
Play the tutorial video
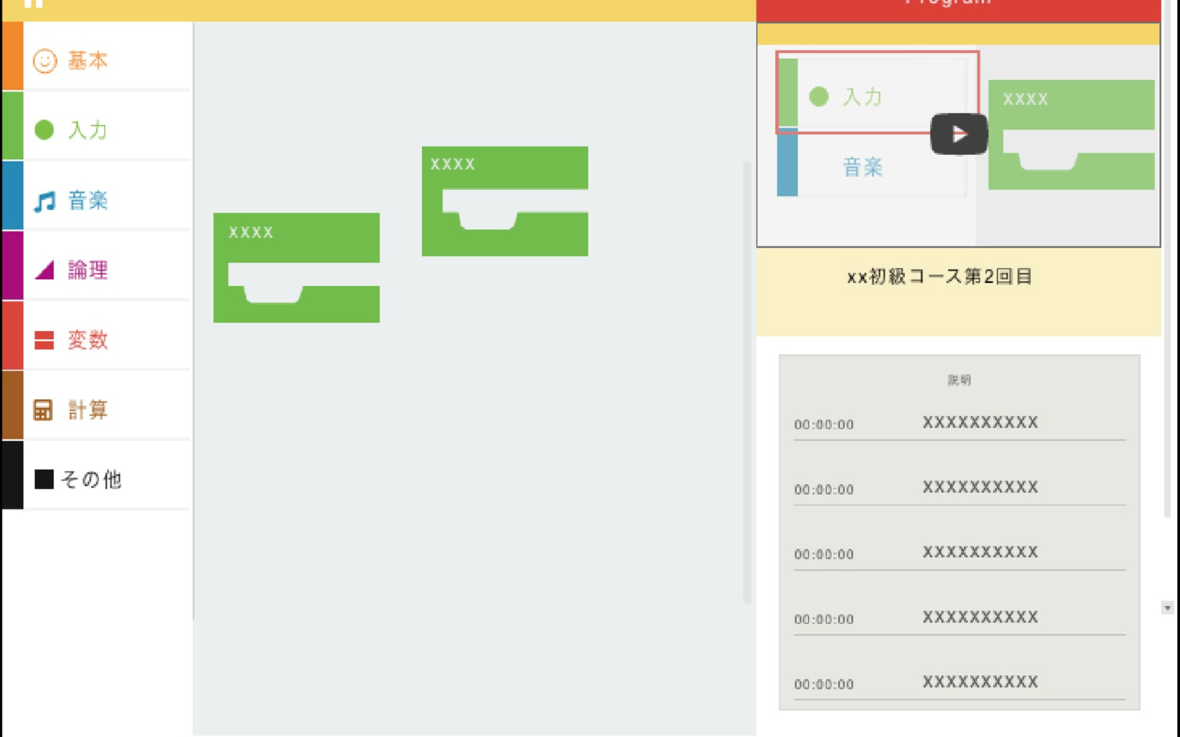tap(958, 134)
